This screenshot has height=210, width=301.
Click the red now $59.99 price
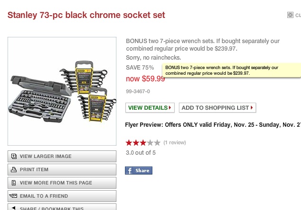point(145,79)
